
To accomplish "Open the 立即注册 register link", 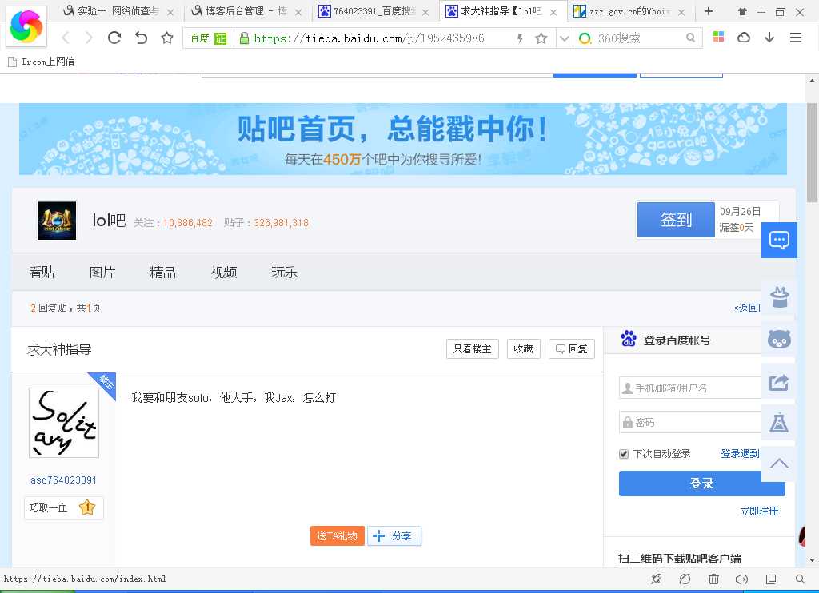I will point(759,511).
